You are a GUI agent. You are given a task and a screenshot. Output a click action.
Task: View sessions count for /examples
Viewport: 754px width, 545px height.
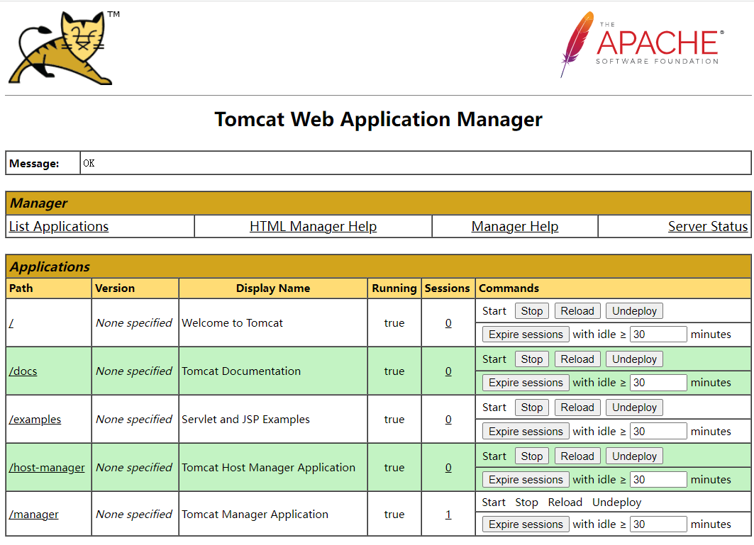(x=448, y=419)
